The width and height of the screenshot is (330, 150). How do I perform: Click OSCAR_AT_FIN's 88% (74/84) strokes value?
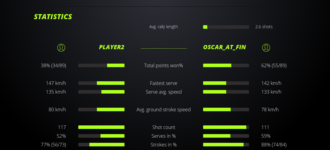click(274, 145)
